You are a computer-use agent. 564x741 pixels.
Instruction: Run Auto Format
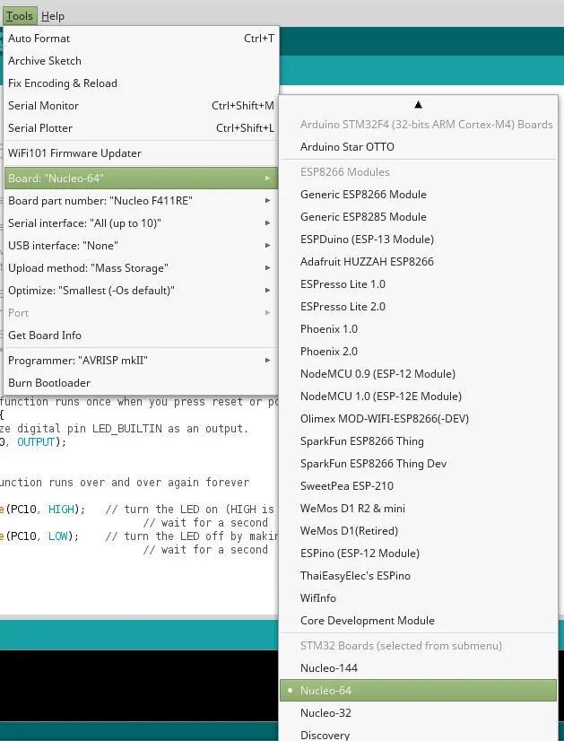[141, 39]
